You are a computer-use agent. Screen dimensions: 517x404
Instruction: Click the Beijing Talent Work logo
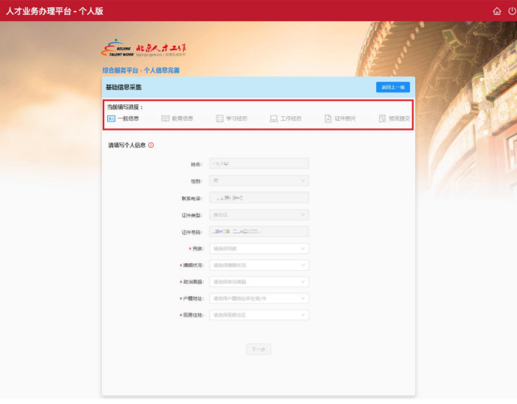pos(143,49)
